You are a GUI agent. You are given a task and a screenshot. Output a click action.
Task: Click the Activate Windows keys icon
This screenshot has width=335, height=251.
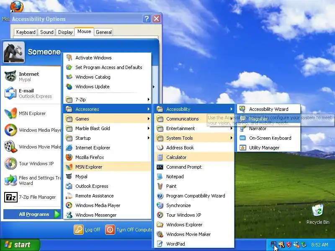pyautogui.click(x=69, y=58)
